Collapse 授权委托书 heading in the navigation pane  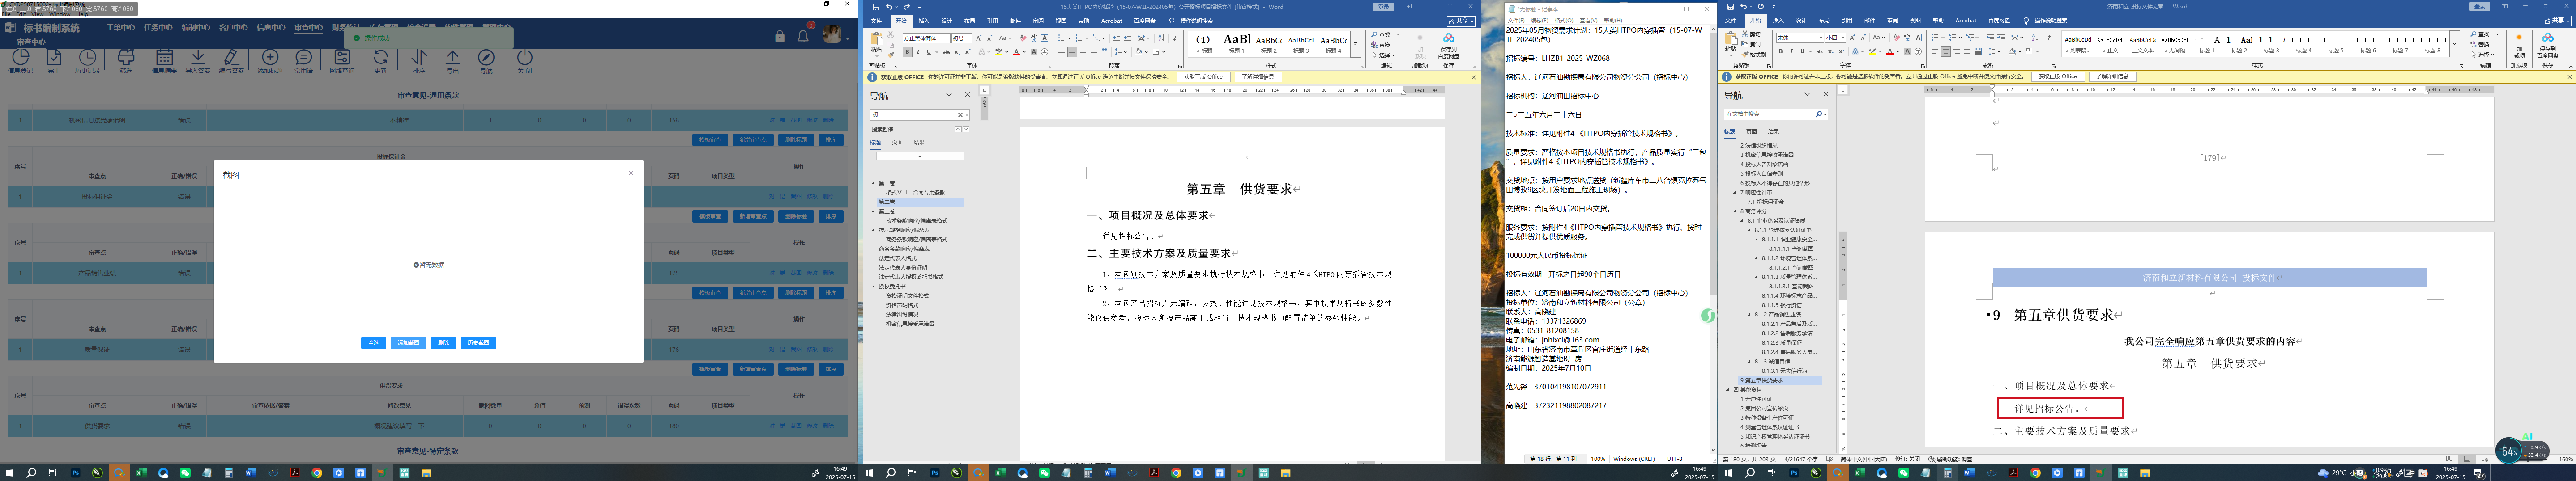coord(873,287)
